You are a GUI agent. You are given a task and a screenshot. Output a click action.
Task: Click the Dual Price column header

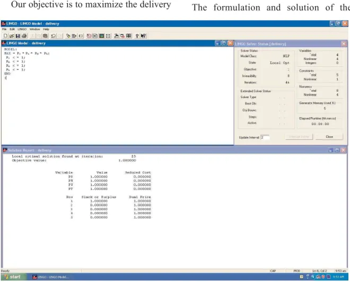click(139, 197)
